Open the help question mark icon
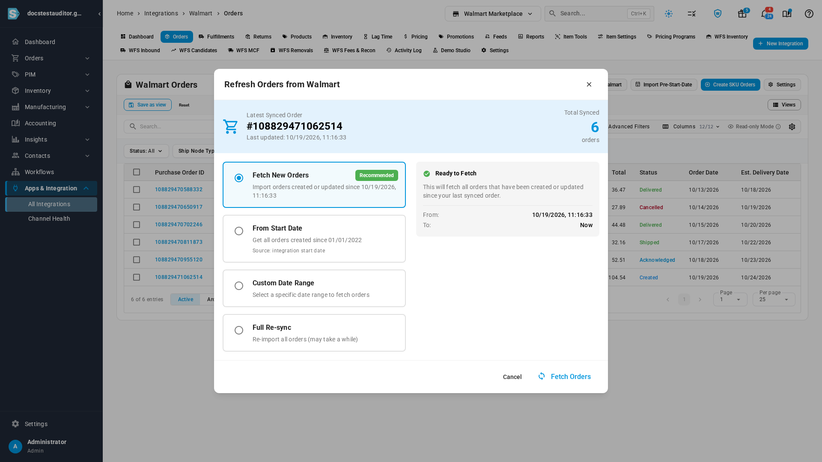822x462 pixels. (x=809, y=14)
